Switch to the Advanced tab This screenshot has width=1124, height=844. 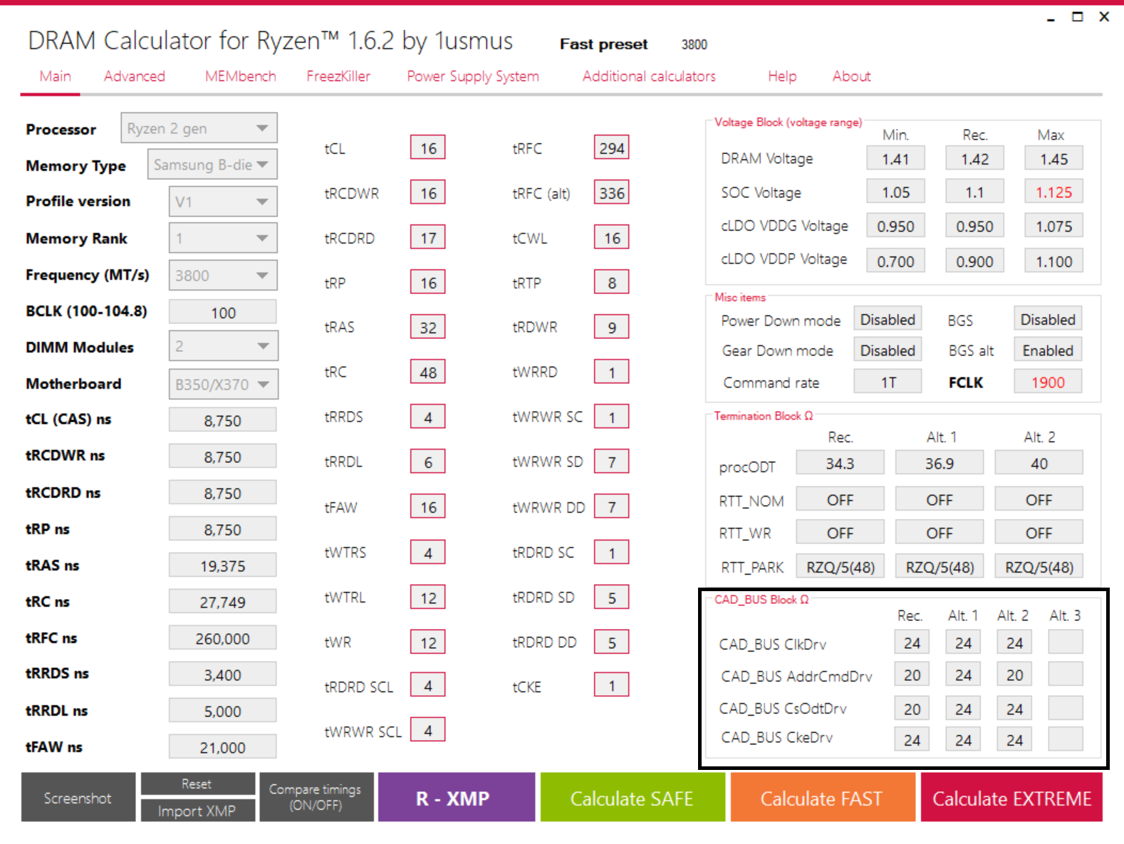tap(135, 76)
